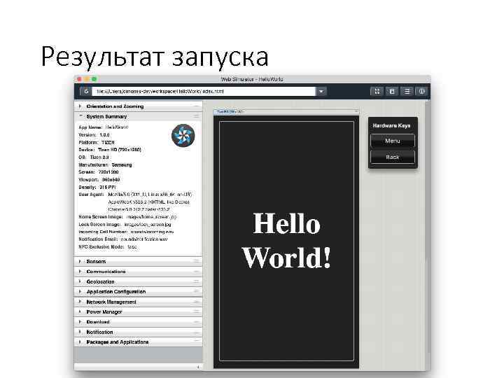Expand the Geolocation panel
The height and width of the screenshot is (378, 504).
coord(138,281)
